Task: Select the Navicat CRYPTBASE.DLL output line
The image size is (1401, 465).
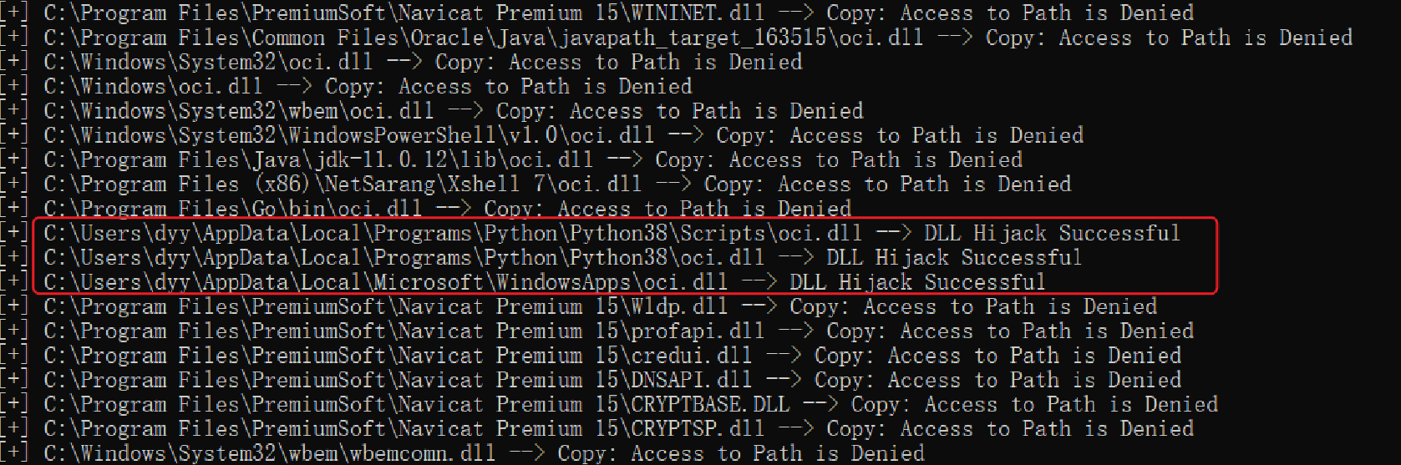Action: point(610,404)
